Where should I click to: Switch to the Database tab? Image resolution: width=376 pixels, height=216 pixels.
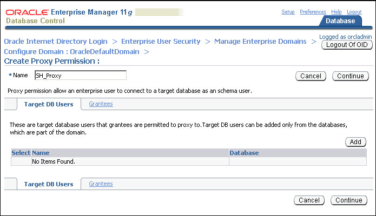click(340, 21)
